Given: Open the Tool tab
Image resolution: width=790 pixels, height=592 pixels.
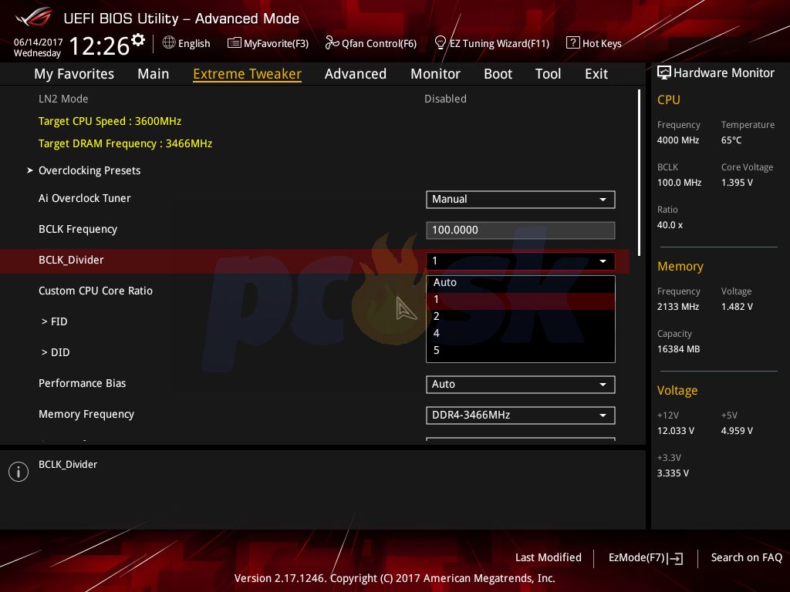Looking at the screenshot, I should pos(549,74).
